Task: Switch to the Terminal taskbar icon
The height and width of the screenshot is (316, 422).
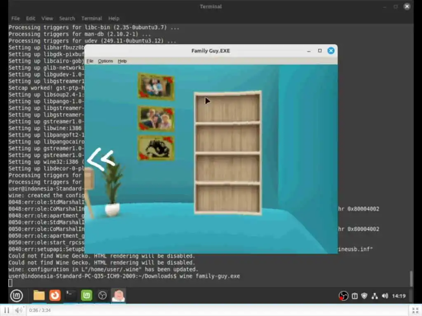Action: [71, 295]
